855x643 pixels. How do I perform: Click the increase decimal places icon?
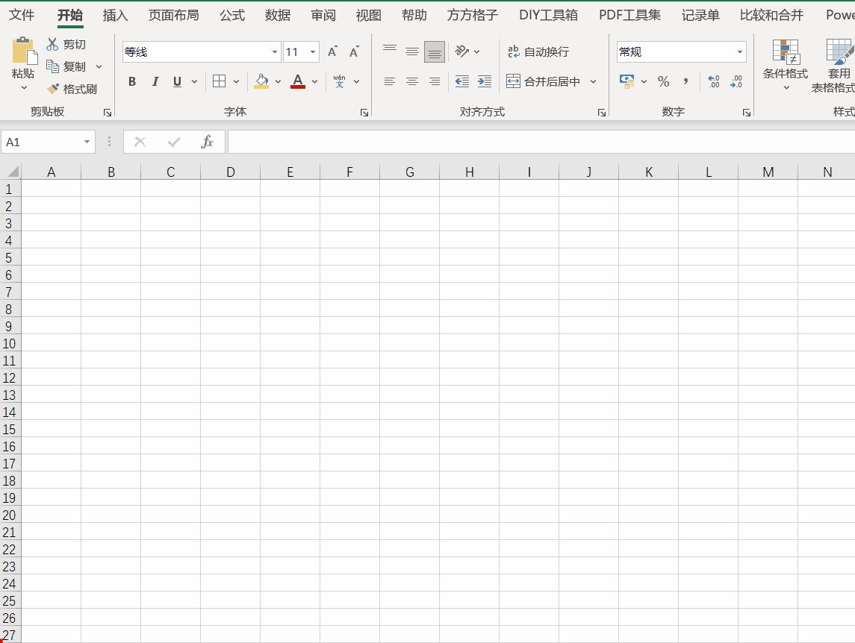click(714, 81)
